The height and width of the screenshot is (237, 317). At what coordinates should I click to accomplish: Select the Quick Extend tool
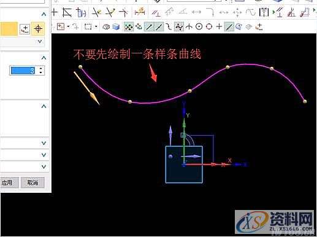point(110,12)
